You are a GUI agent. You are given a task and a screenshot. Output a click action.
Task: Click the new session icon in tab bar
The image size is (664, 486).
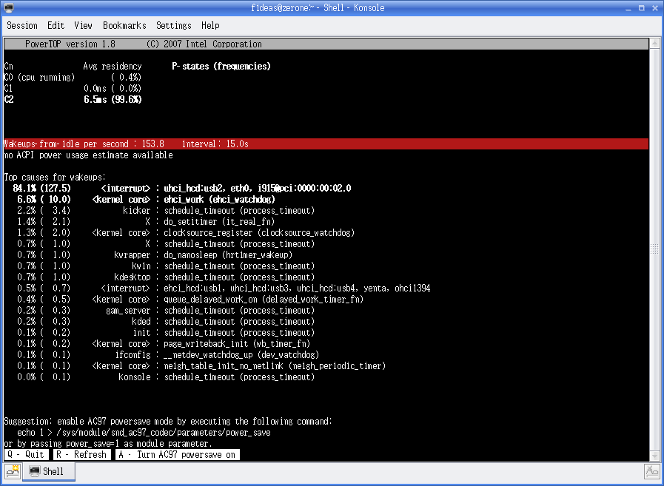[13, 471]
